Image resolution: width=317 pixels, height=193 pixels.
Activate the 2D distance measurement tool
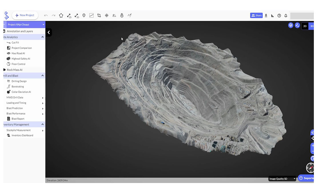point(69,16)
